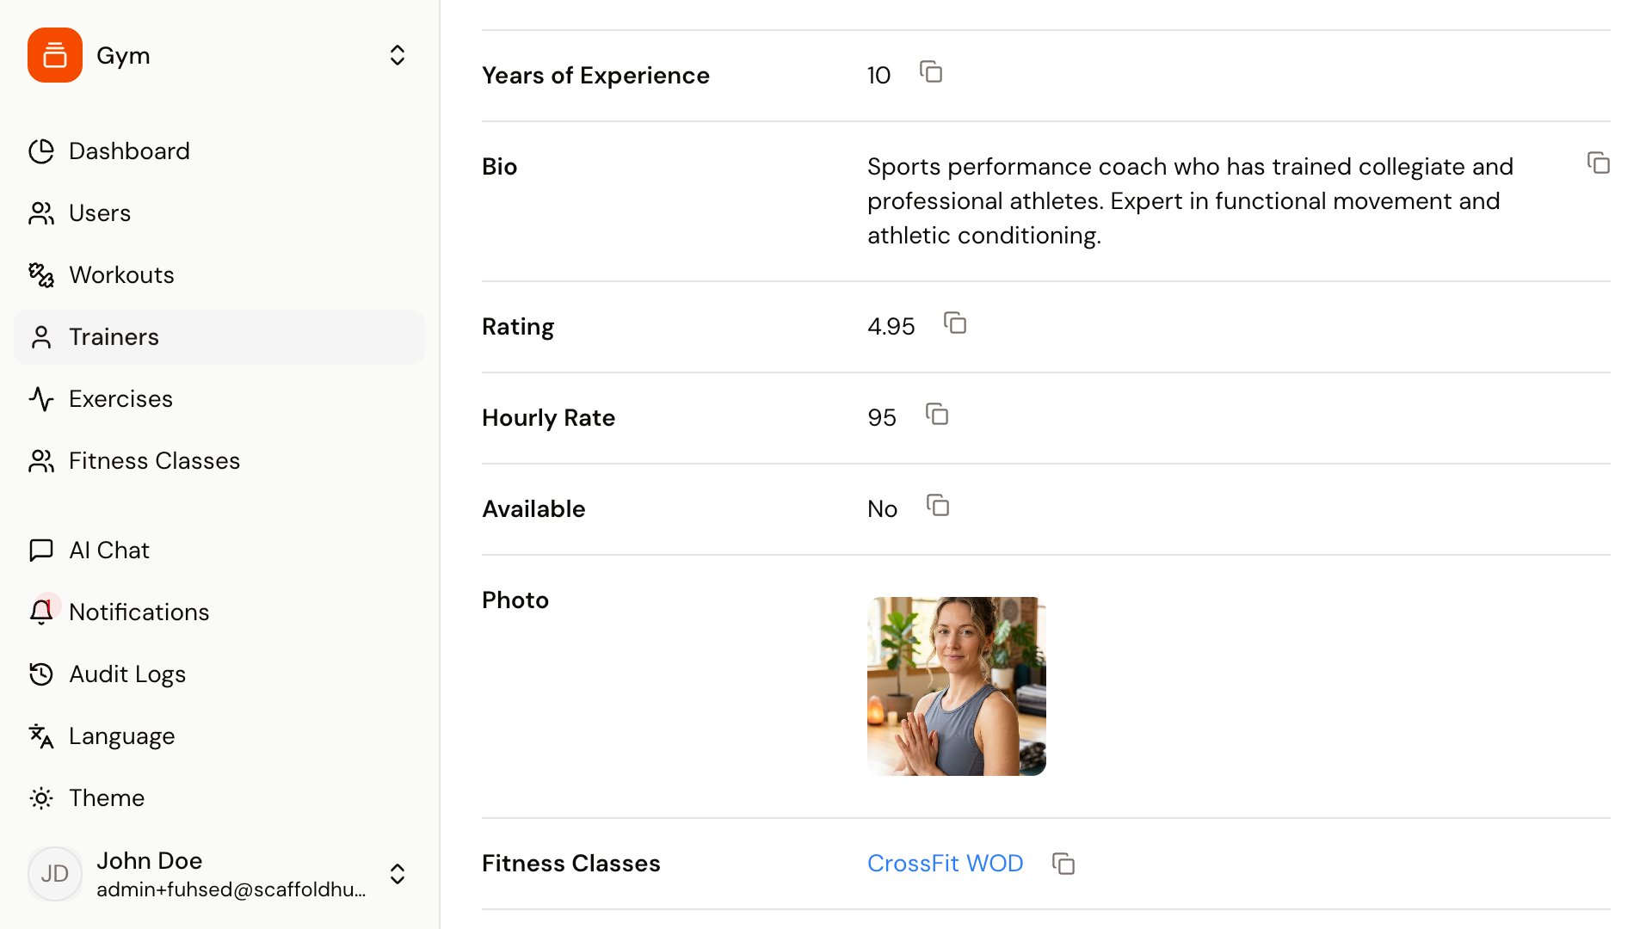Select Trainers in the sidebar
The width and height of the screenshot is (1652, 929).
pyautogui.click(x=114, y=336)
